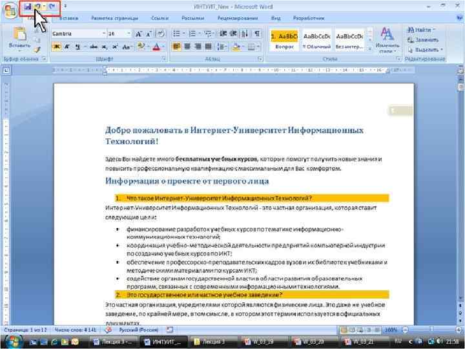
Task: Open the Вид ribbon tab
Action: click(x=276, y=18)
